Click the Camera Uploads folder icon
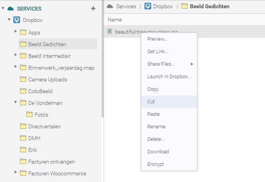265x182 pixels. click(x=23, y=79)
